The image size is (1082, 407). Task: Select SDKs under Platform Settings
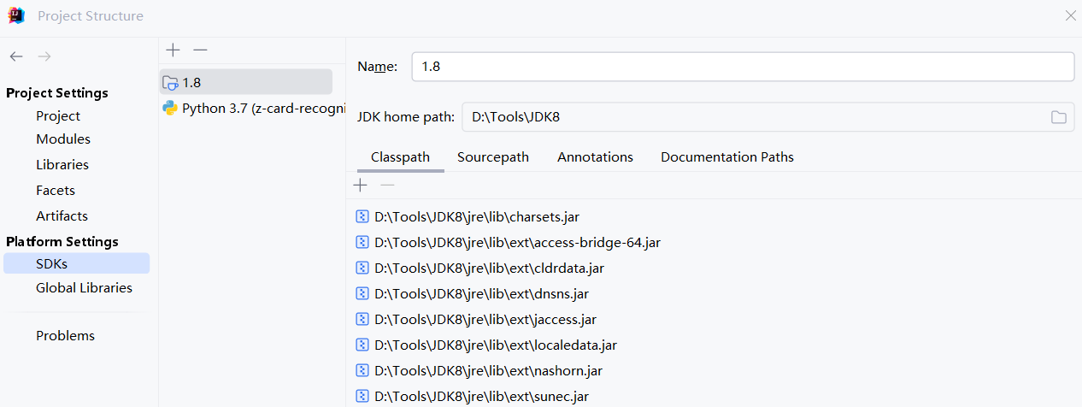(x=76, y=264)
